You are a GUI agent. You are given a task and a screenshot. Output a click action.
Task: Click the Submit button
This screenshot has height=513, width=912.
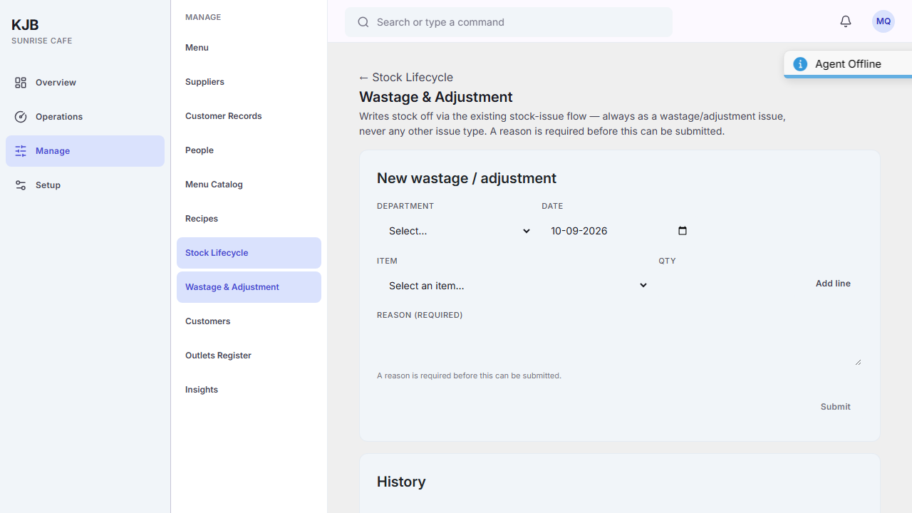click(x=835, y=407)
